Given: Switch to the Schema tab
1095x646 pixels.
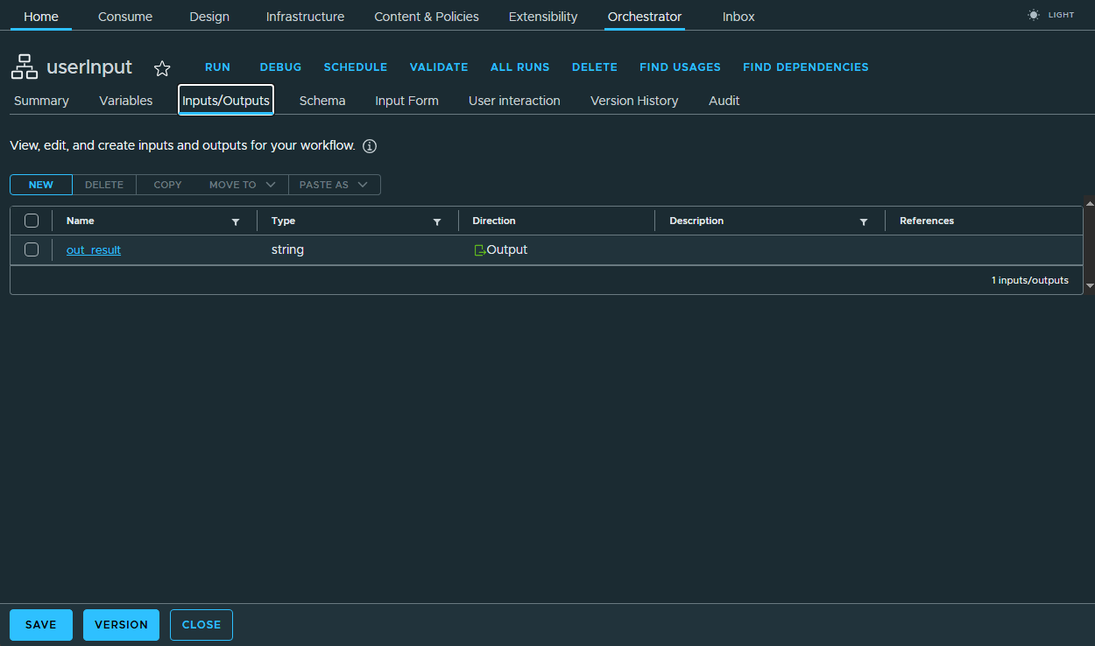Looking at the screenshot, I should point(321,101).
